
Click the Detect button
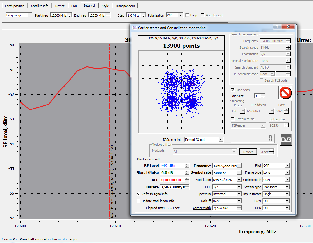coord(248,152)
